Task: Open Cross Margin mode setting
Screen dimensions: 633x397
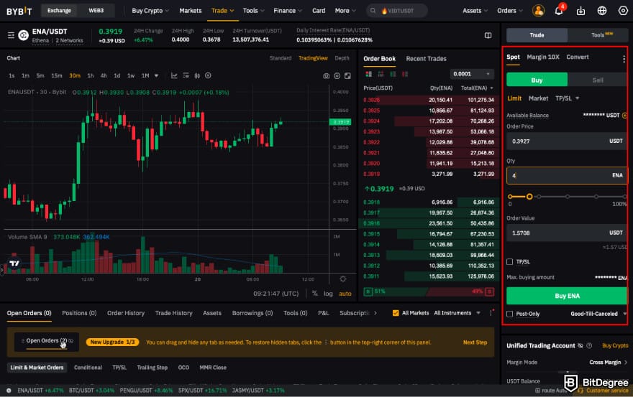Action: point(609,363)
